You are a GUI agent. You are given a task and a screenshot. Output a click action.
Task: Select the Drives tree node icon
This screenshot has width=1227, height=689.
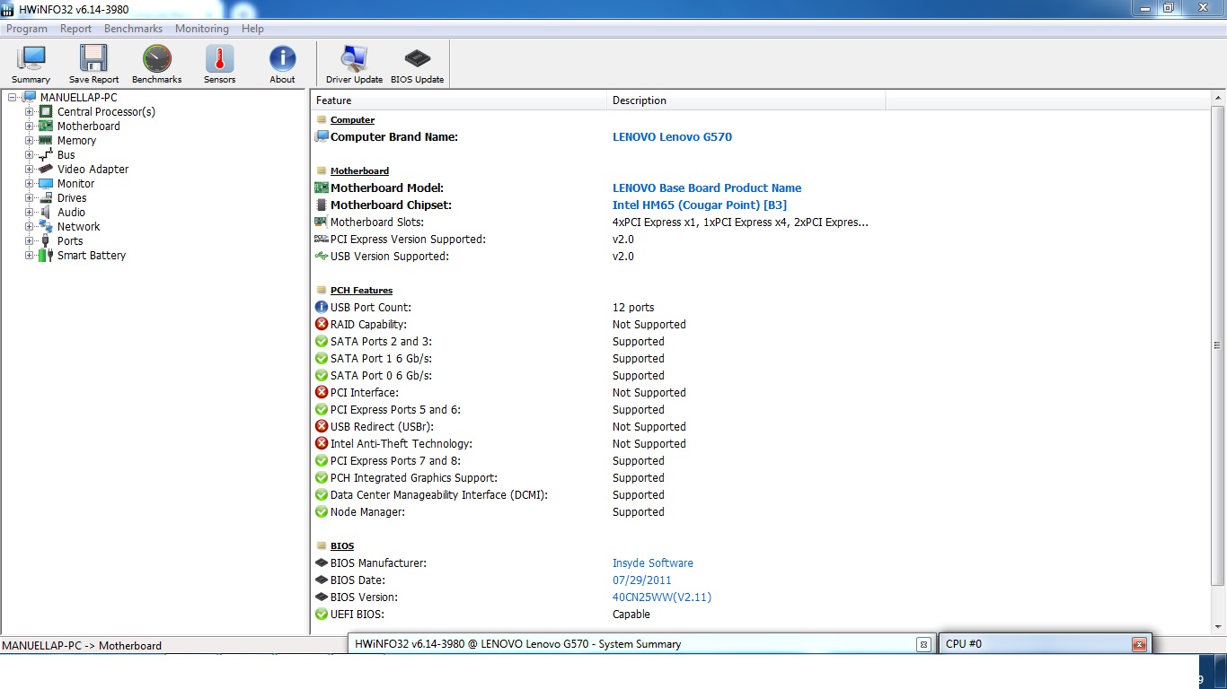point(46,197)
